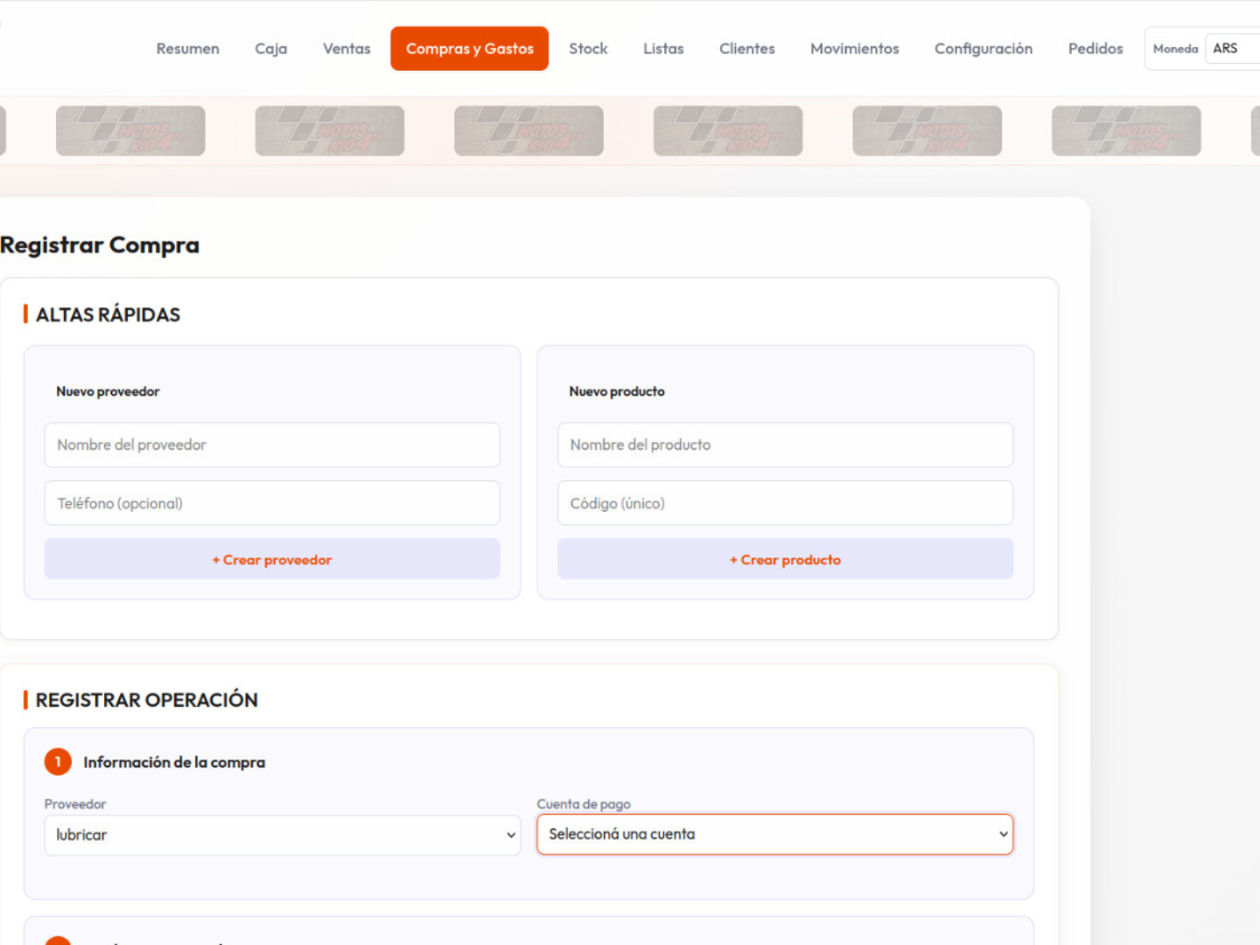This screenshot has width=1260, height=945.
Task: Switch to the Pedidos tab
Action: coord(1095,49)
